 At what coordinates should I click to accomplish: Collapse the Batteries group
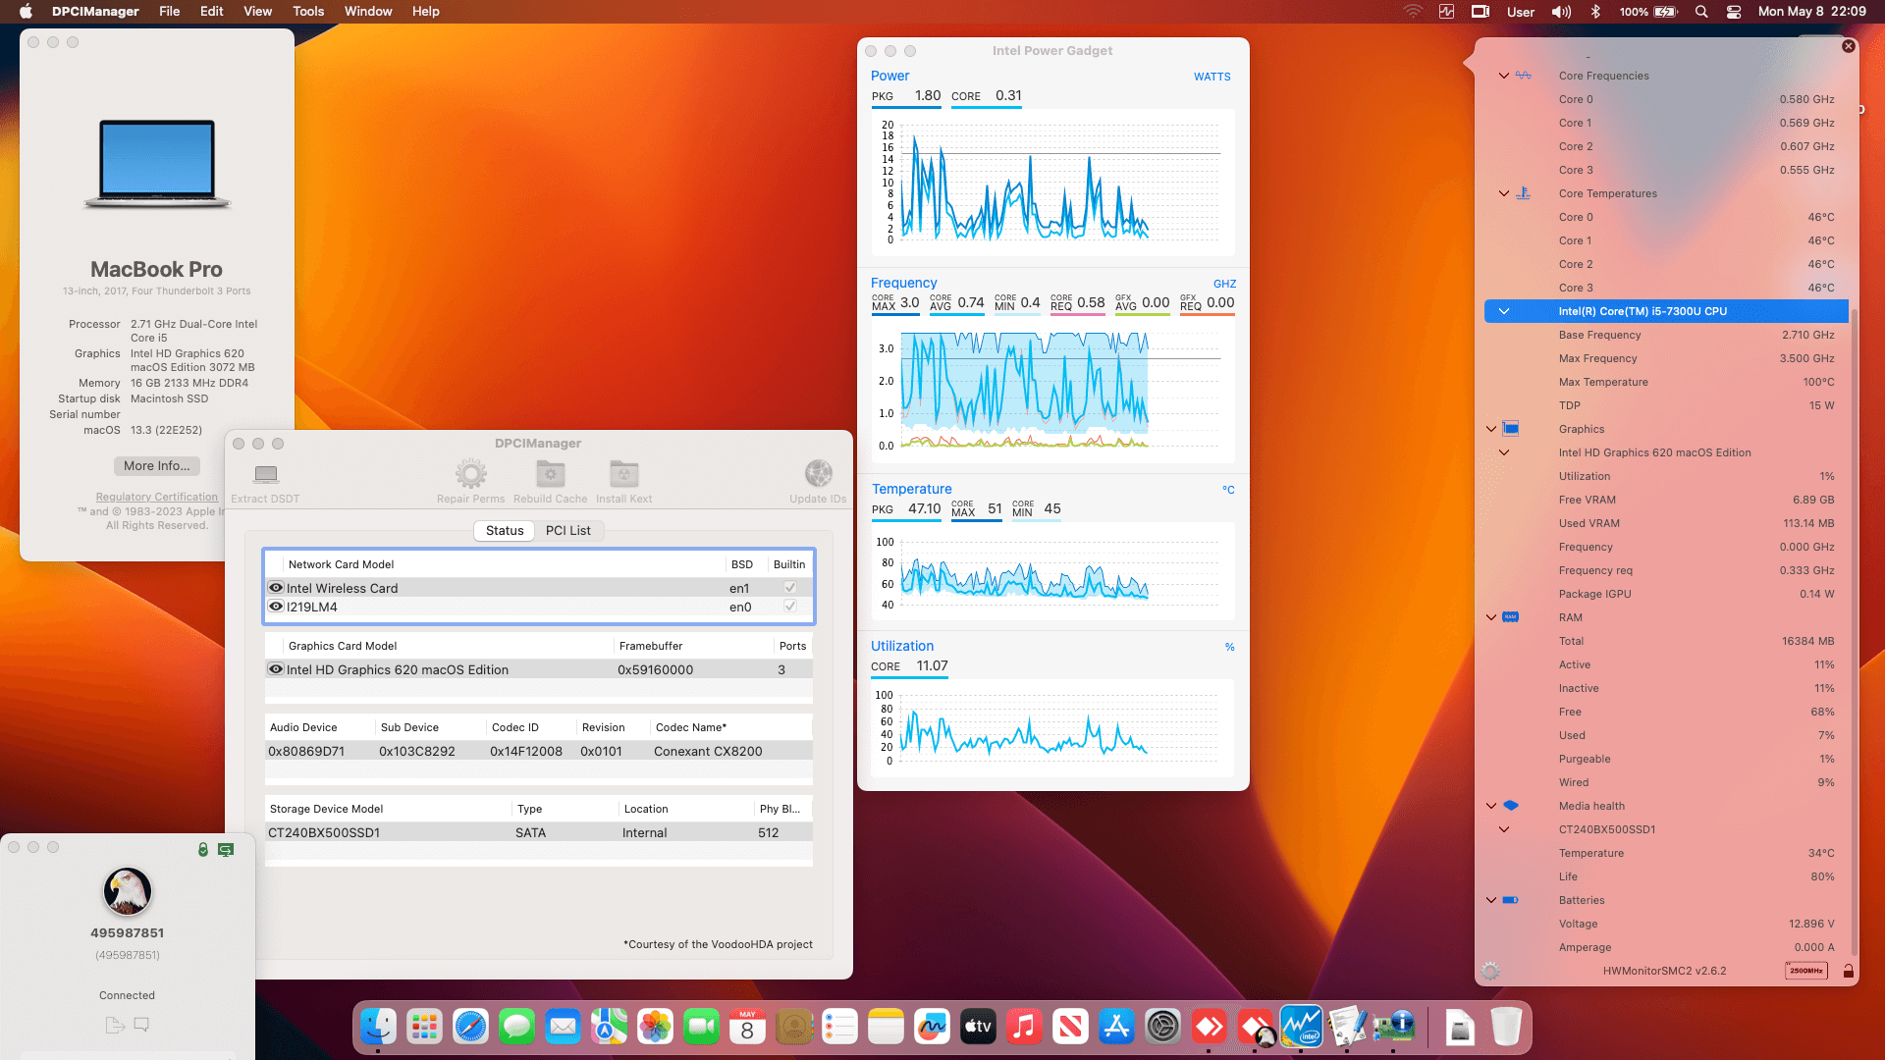click(x=1491, y=900)
